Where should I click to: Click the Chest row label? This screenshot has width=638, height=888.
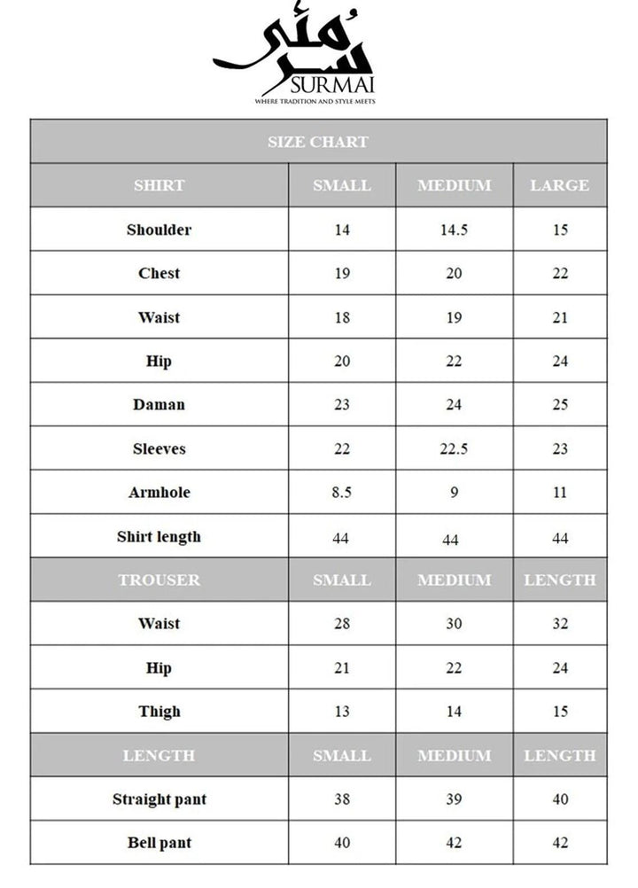coord(159,273)
